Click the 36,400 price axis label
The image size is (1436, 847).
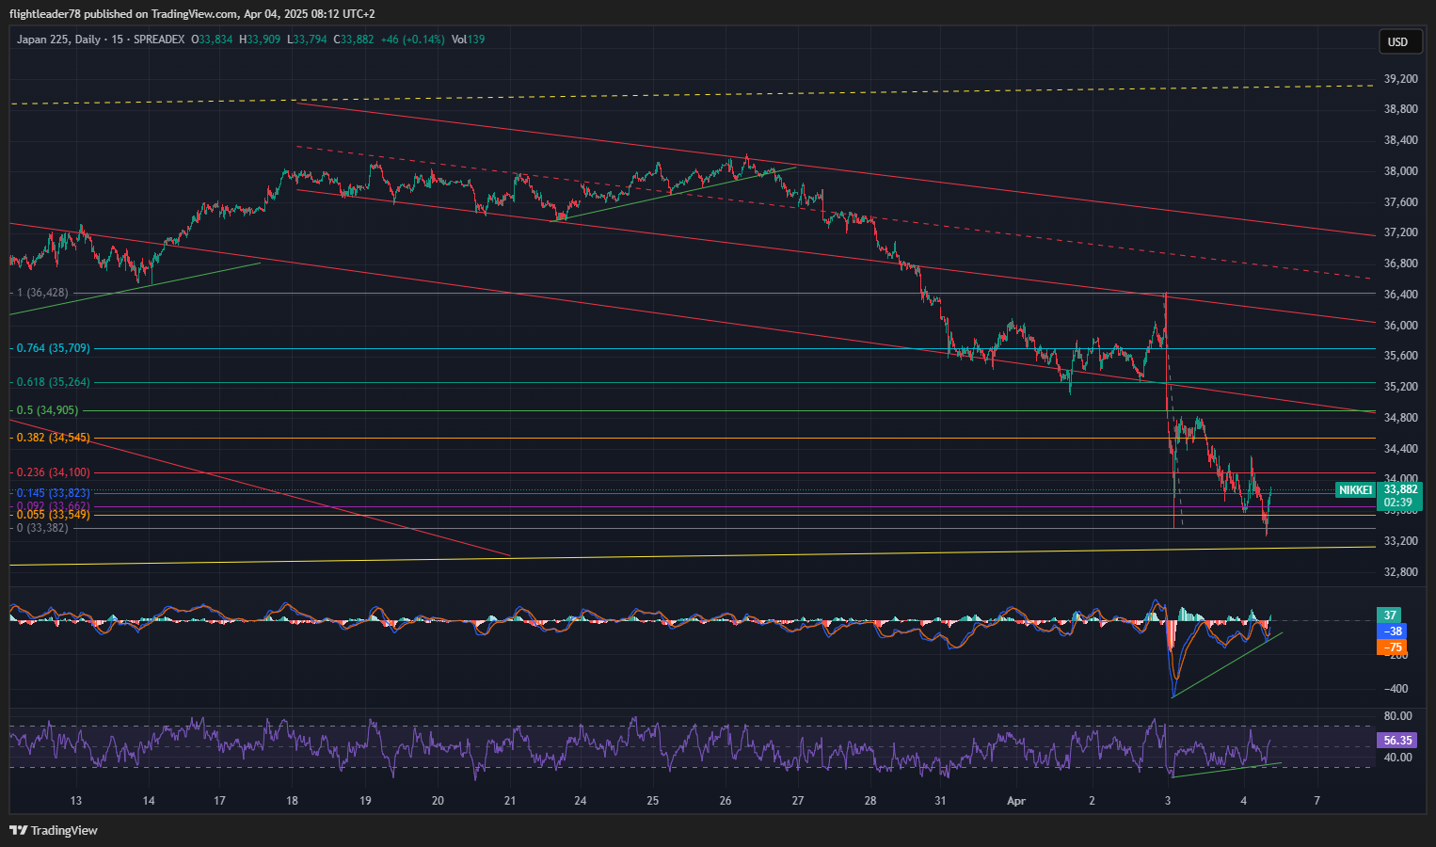click(x=1400, y=295)
